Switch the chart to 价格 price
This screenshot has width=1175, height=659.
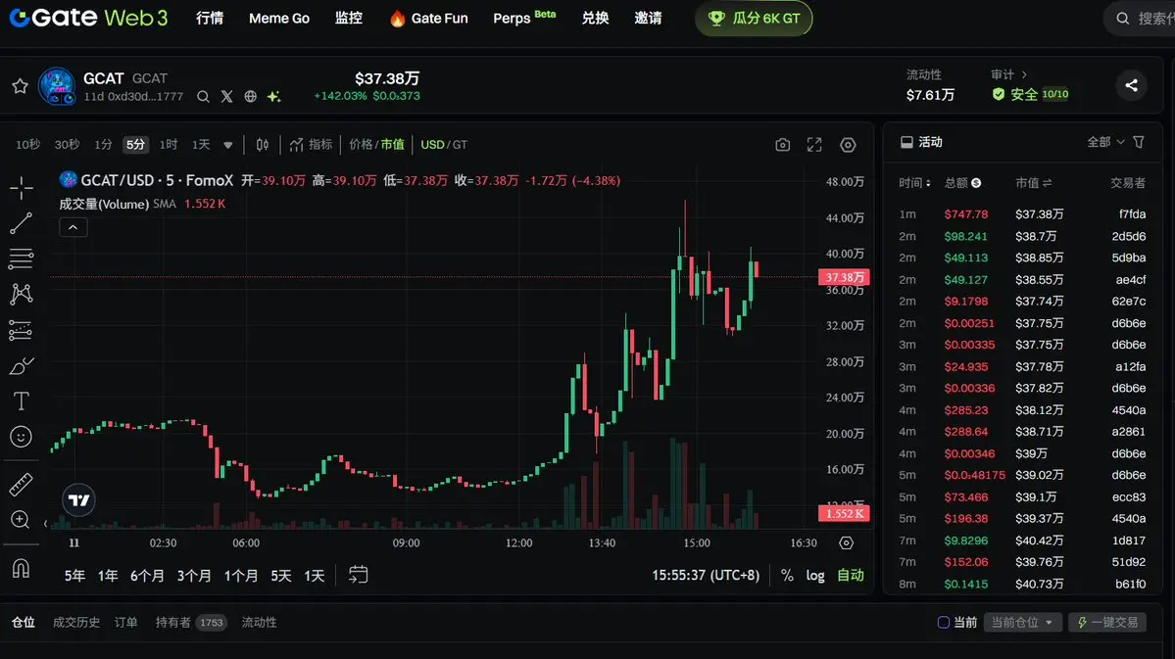coord(361,145)
